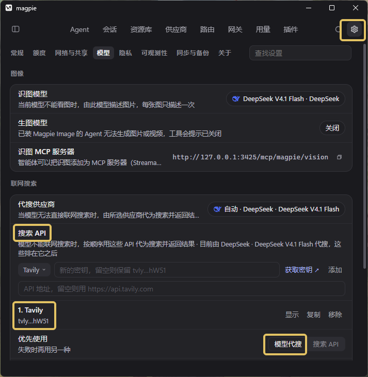
Task: Select 搜索 API as preferred method
Action: [326, 344]
